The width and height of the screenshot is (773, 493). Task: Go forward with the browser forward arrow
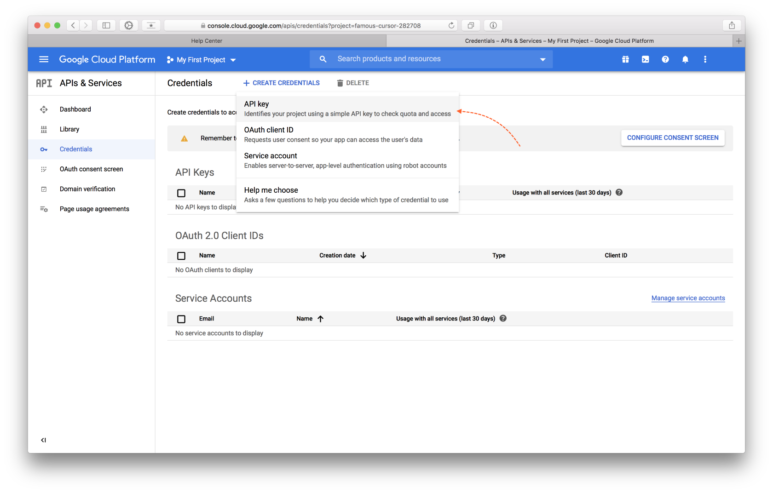click(86, 25)
